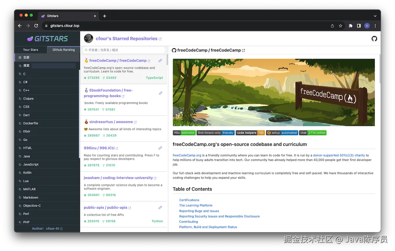Open public-apis / public-apis repository title

coord(105,208)
